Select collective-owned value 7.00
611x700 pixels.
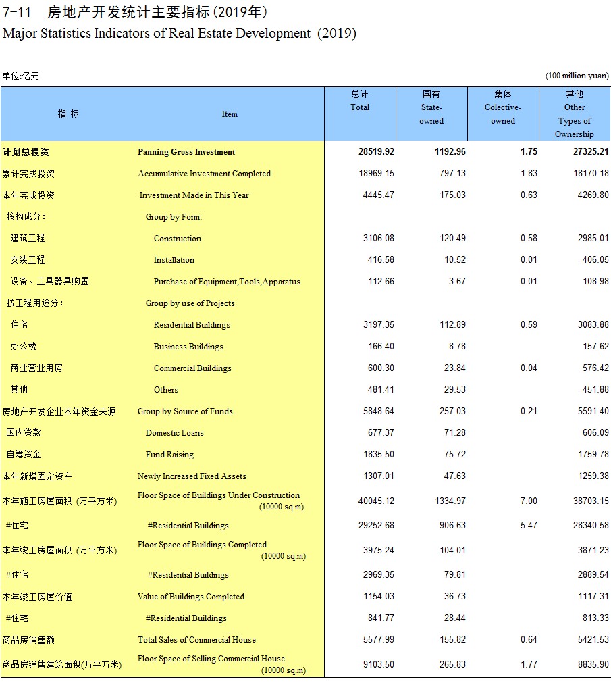click(529, 501)
